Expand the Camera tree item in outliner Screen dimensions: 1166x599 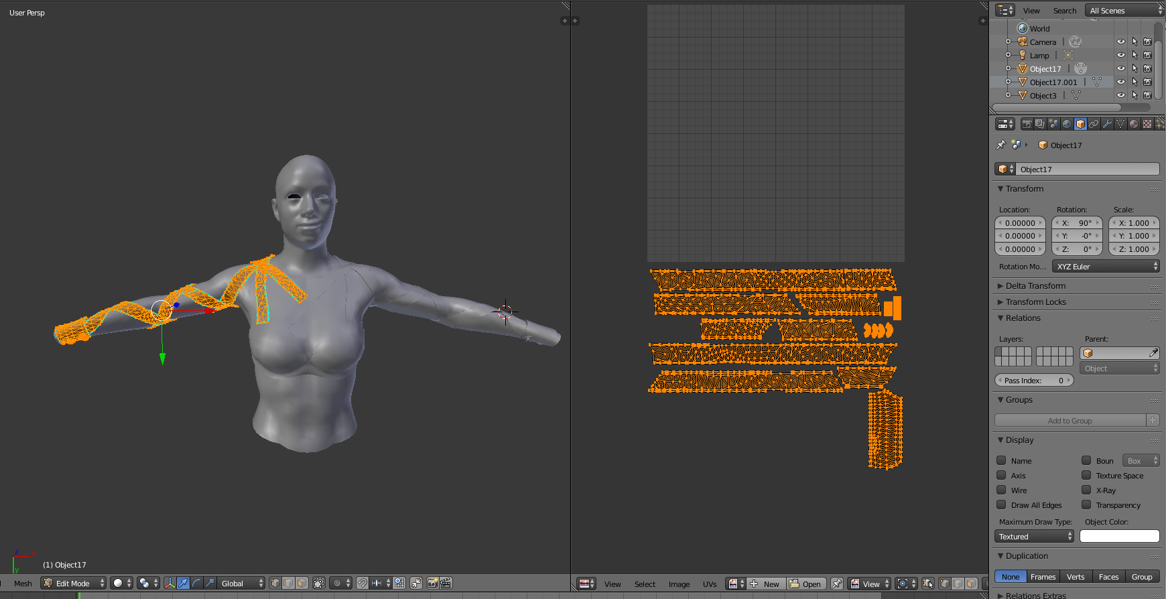click(x=1008, y=42)
